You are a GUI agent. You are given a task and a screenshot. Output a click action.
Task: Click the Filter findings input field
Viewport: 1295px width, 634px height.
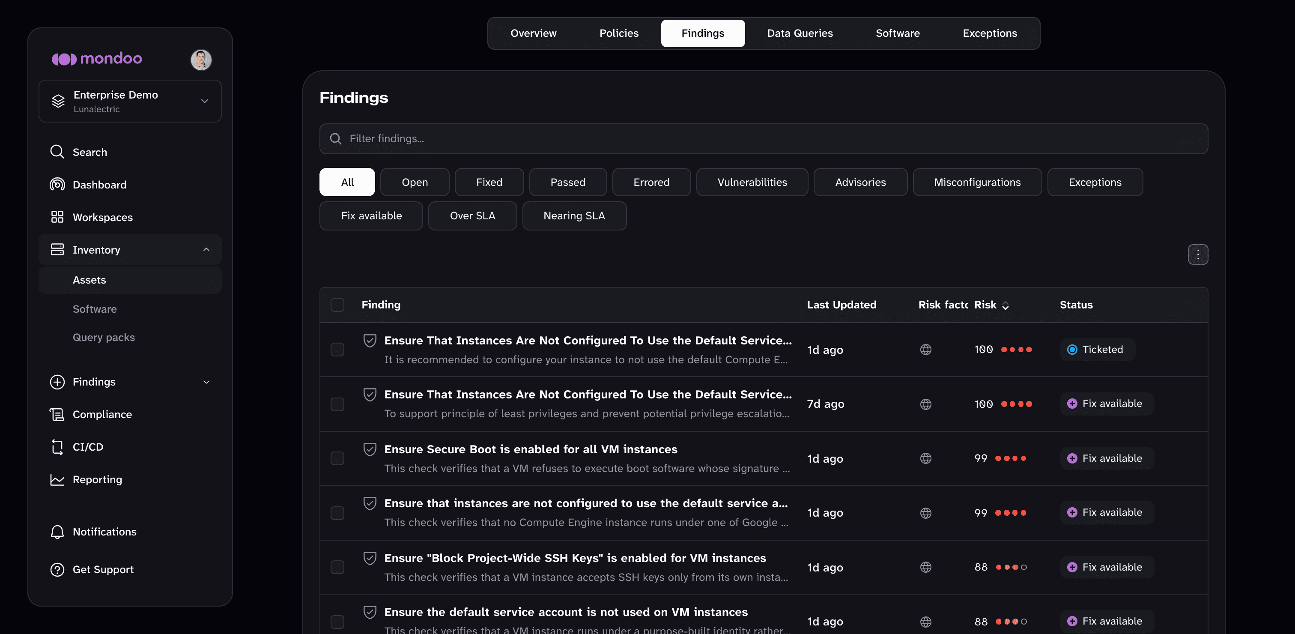[x=764, y=139]
